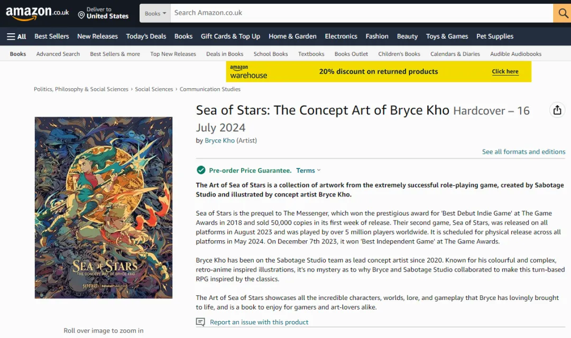Click the green Pre-order Price Guarantee checkmark
This screenshot has width=571, height=338.
[201, 170]
